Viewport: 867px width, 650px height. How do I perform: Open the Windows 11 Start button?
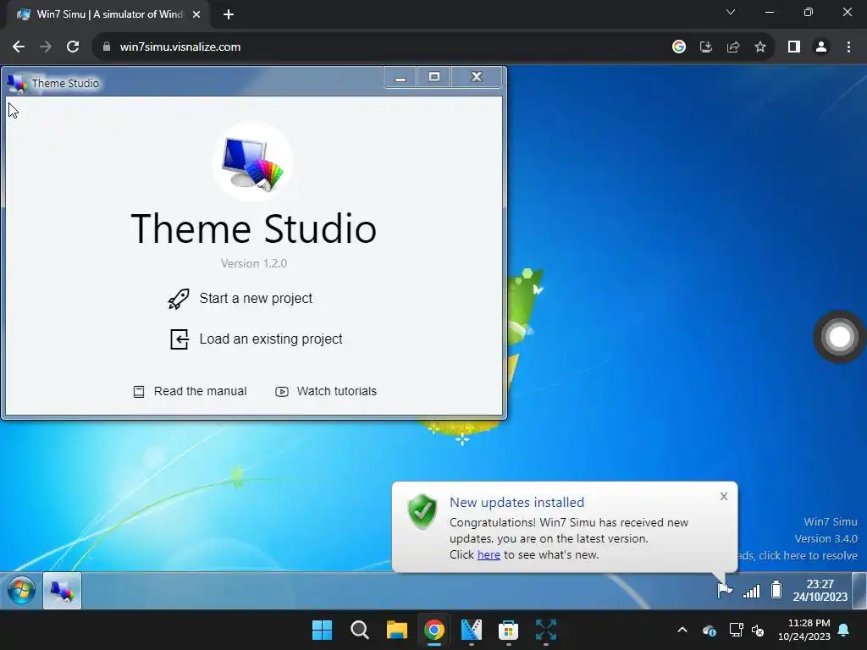322,630
